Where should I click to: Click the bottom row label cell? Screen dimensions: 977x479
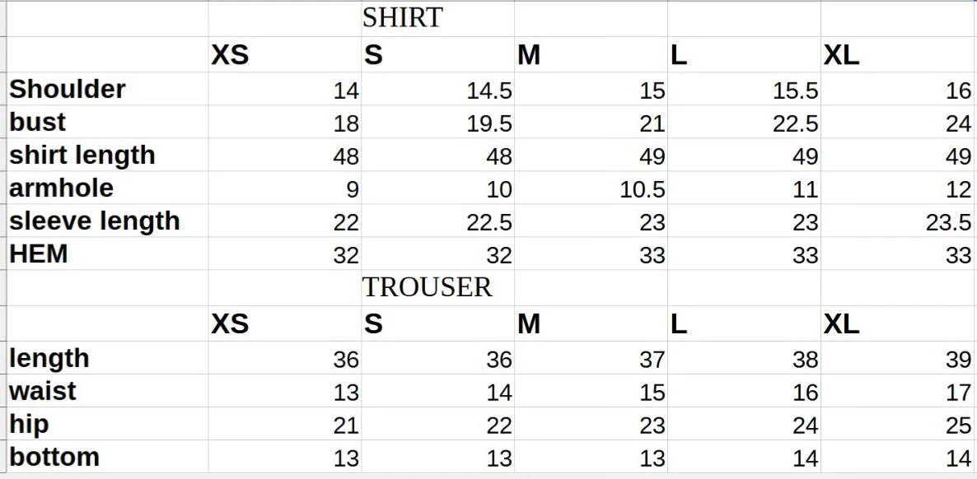(107, 458)
